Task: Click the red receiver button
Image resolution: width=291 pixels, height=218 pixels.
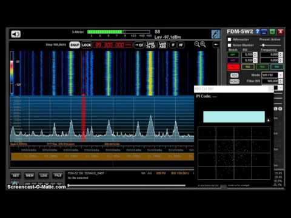Action: (x=233, y=67)
